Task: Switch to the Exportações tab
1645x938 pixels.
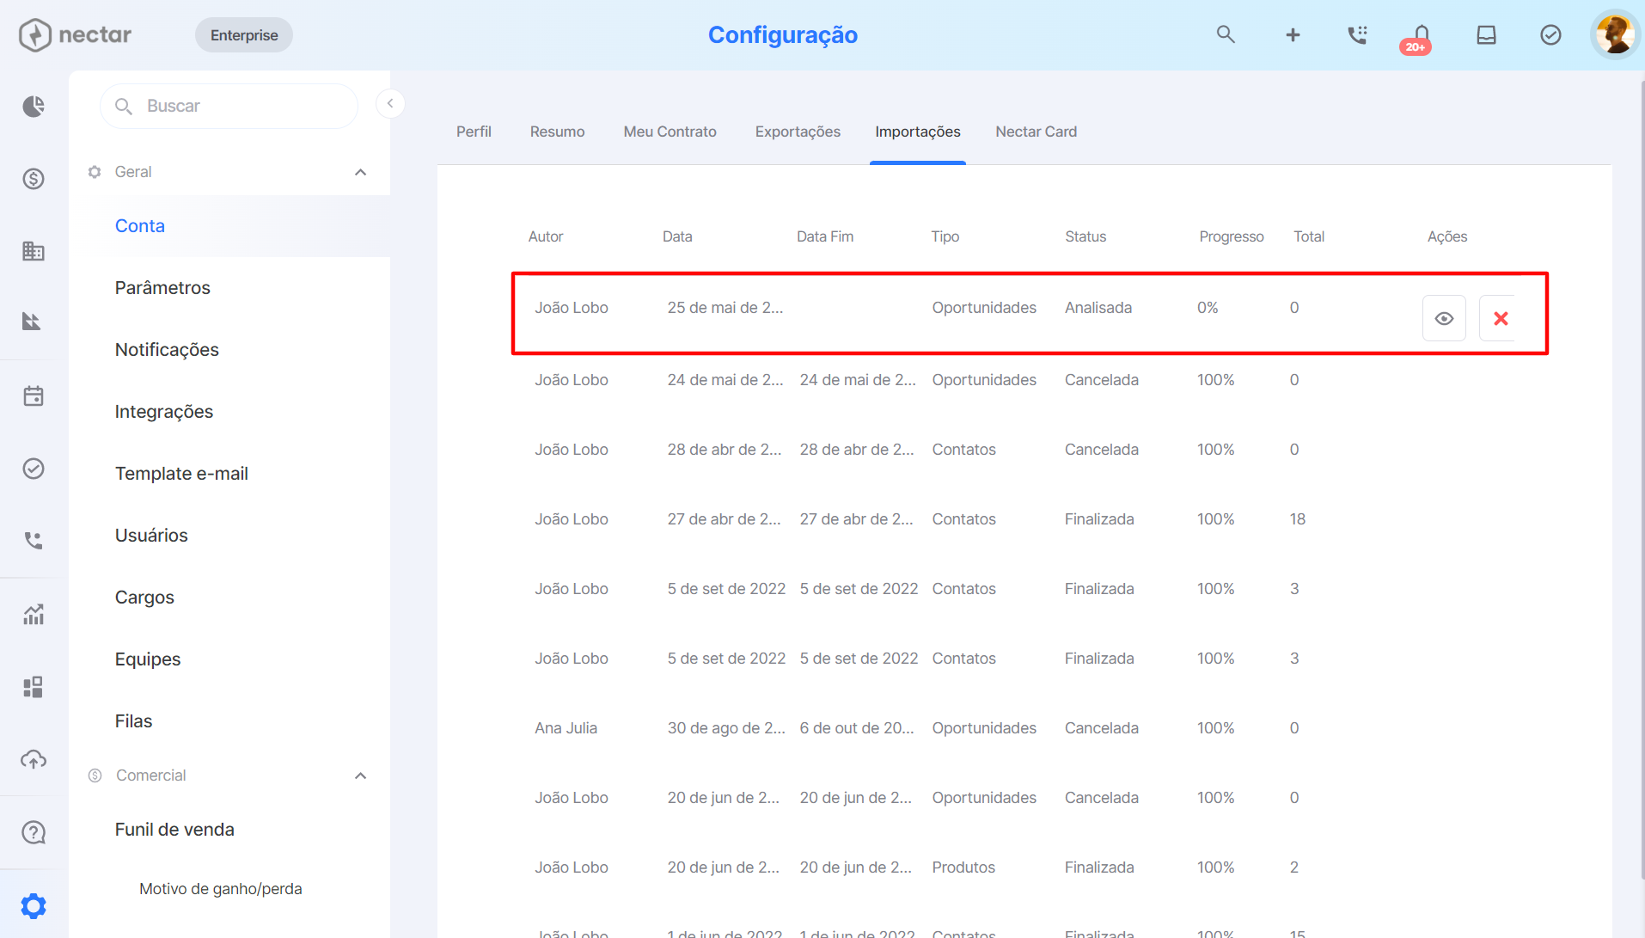Action: click(798, 132)
